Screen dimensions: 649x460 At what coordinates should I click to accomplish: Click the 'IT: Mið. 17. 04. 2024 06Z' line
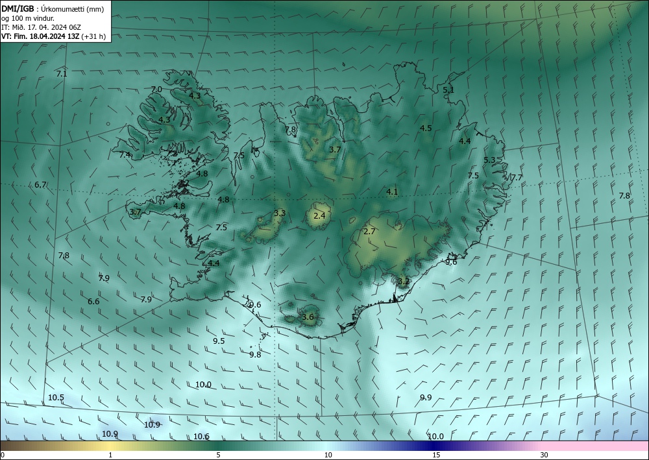tap(41, 27)
